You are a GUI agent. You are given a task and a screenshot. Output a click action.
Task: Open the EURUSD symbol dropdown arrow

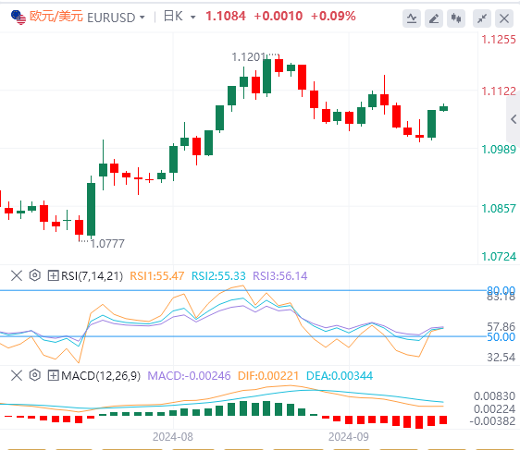[142, 17]
